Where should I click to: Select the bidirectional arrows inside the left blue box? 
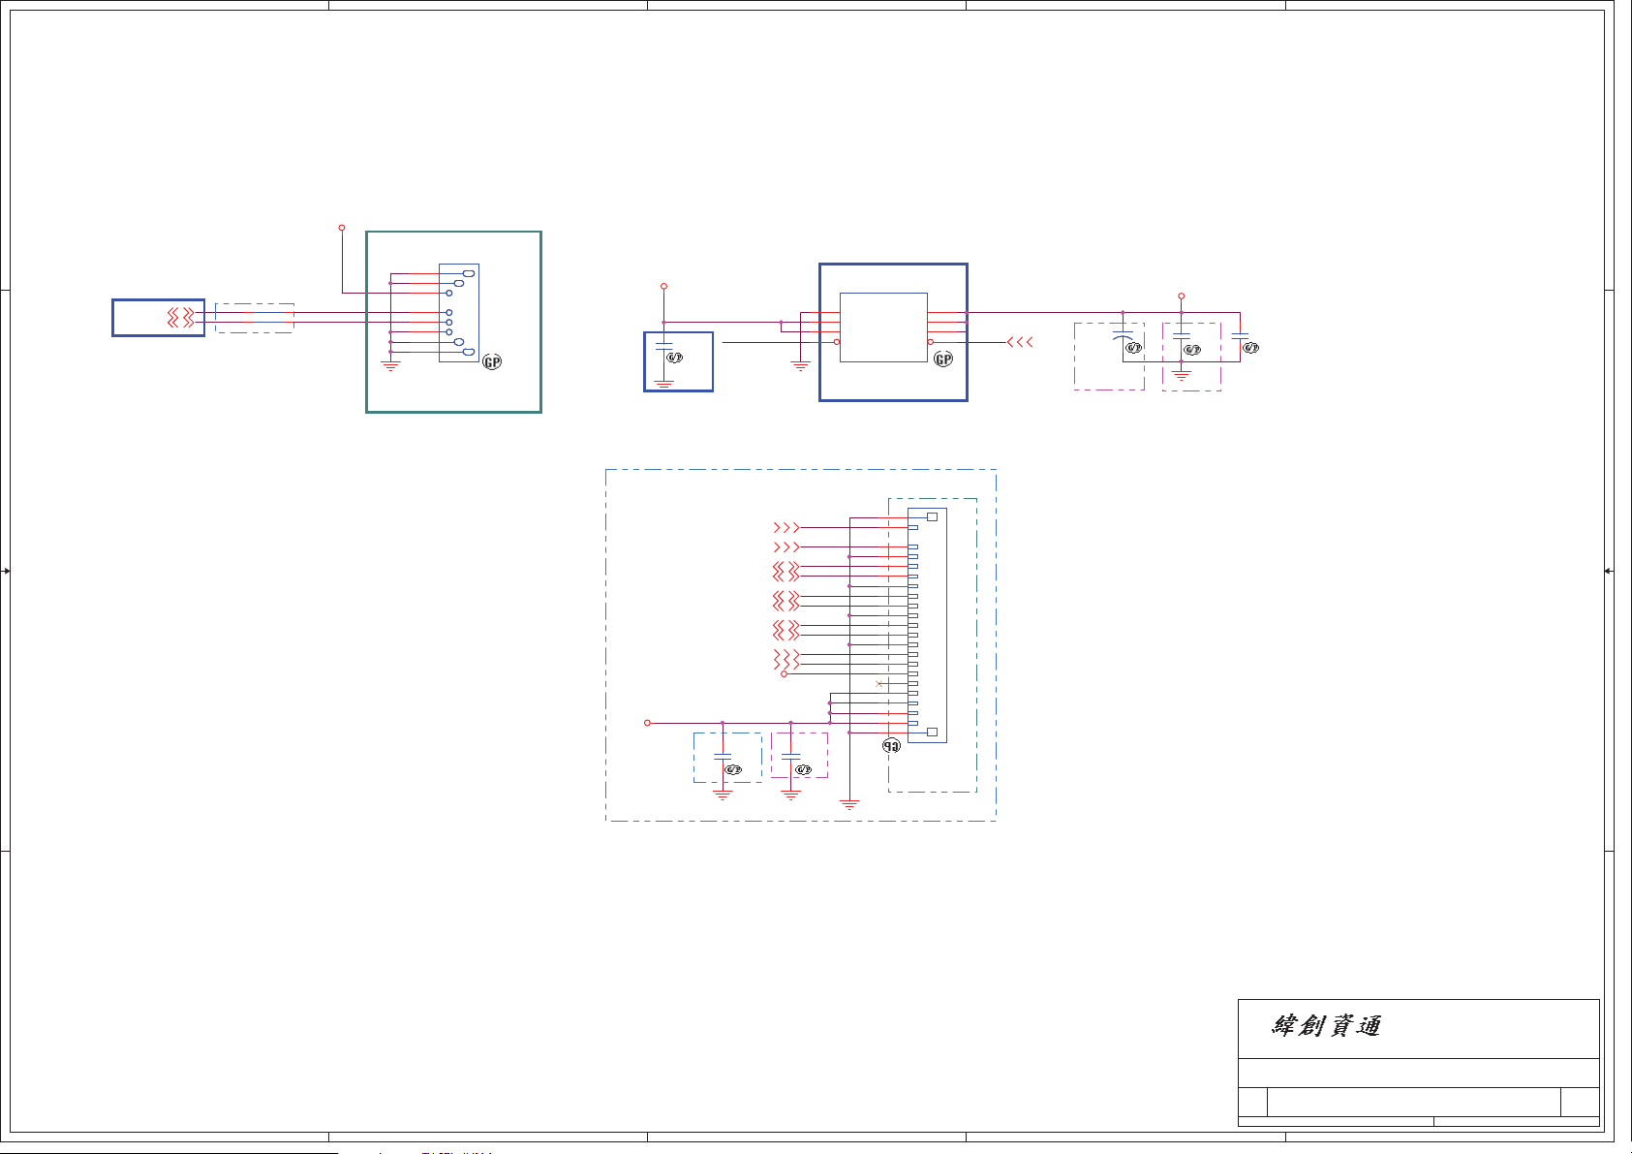coord(181,317)
